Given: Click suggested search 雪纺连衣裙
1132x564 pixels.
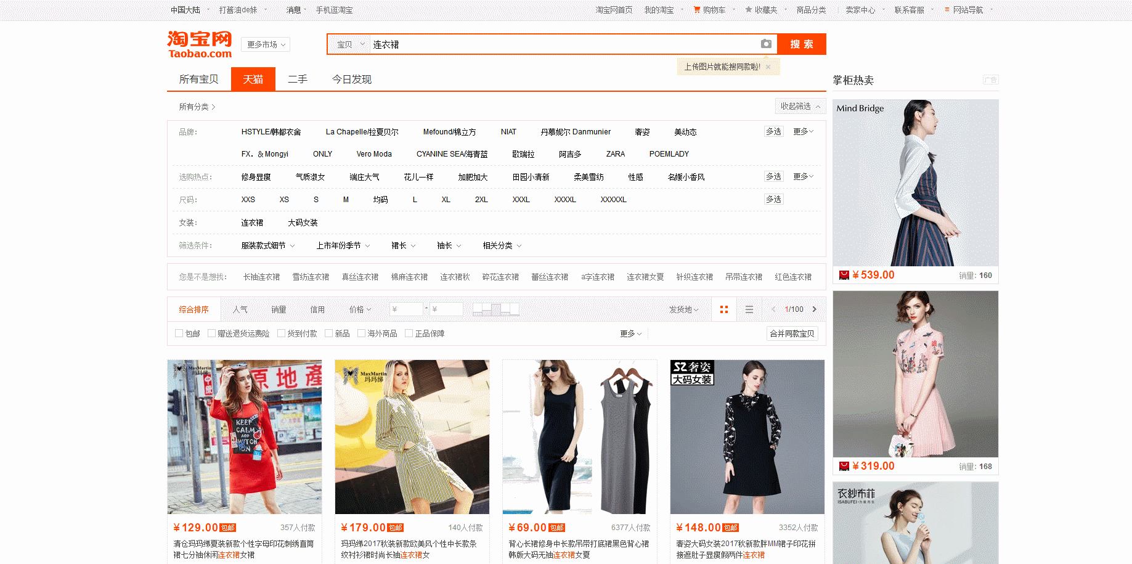Looking at the screenshot, I should pos(311,277).
